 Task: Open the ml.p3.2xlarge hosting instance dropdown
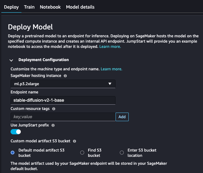tap(63, 84)
